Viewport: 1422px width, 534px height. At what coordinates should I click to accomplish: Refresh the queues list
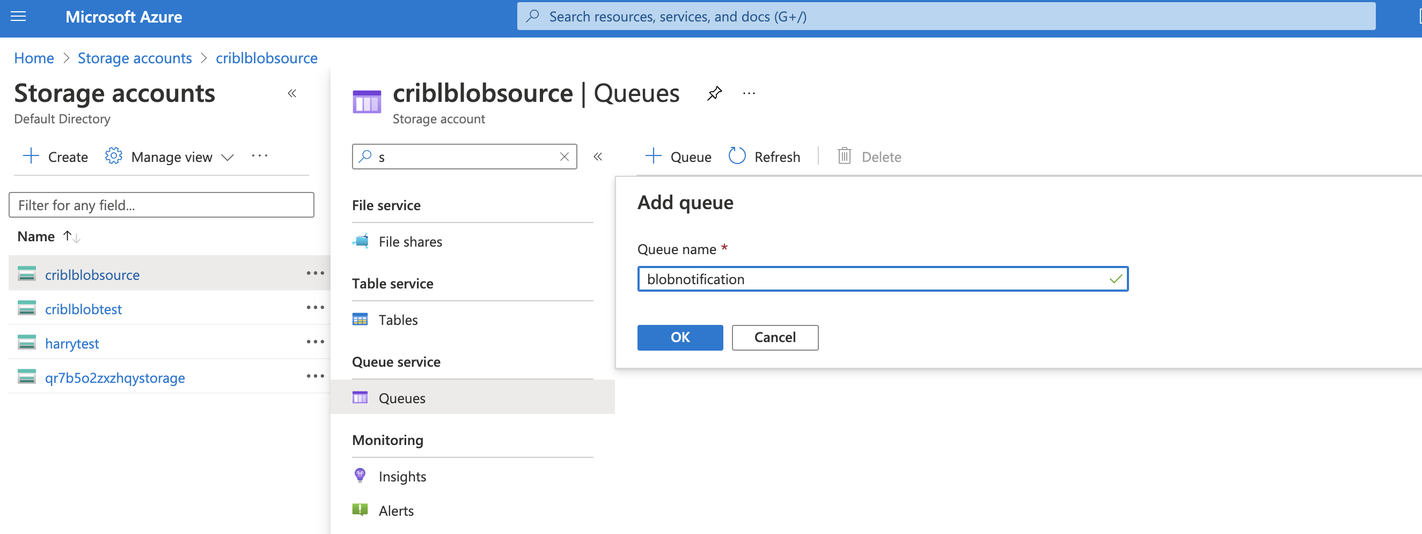point(764,156)
